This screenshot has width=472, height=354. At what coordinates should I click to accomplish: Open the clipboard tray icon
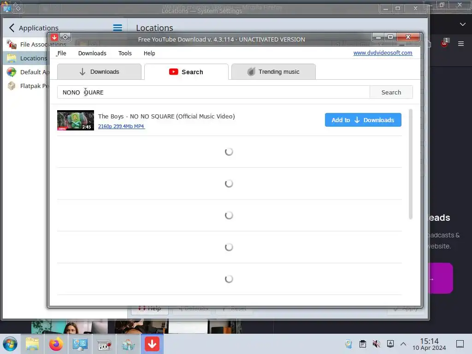(x=363, y=344)
